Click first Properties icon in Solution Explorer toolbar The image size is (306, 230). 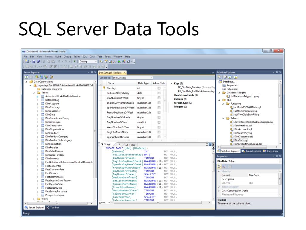220,77
